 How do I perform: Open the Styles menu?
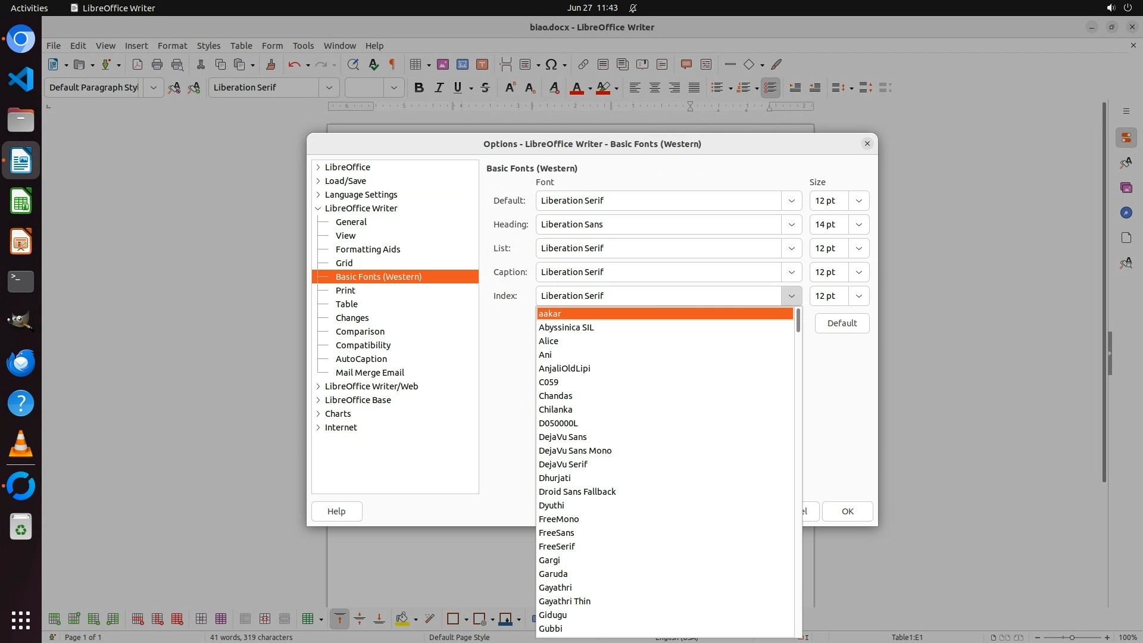click(x=208, y=45)
